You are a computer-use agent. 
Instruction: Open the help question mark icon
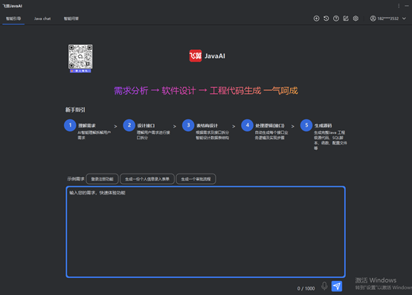[336, 19]
